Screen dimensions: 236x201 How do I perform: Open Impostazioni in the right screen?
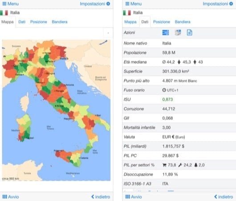coord(218,4)
